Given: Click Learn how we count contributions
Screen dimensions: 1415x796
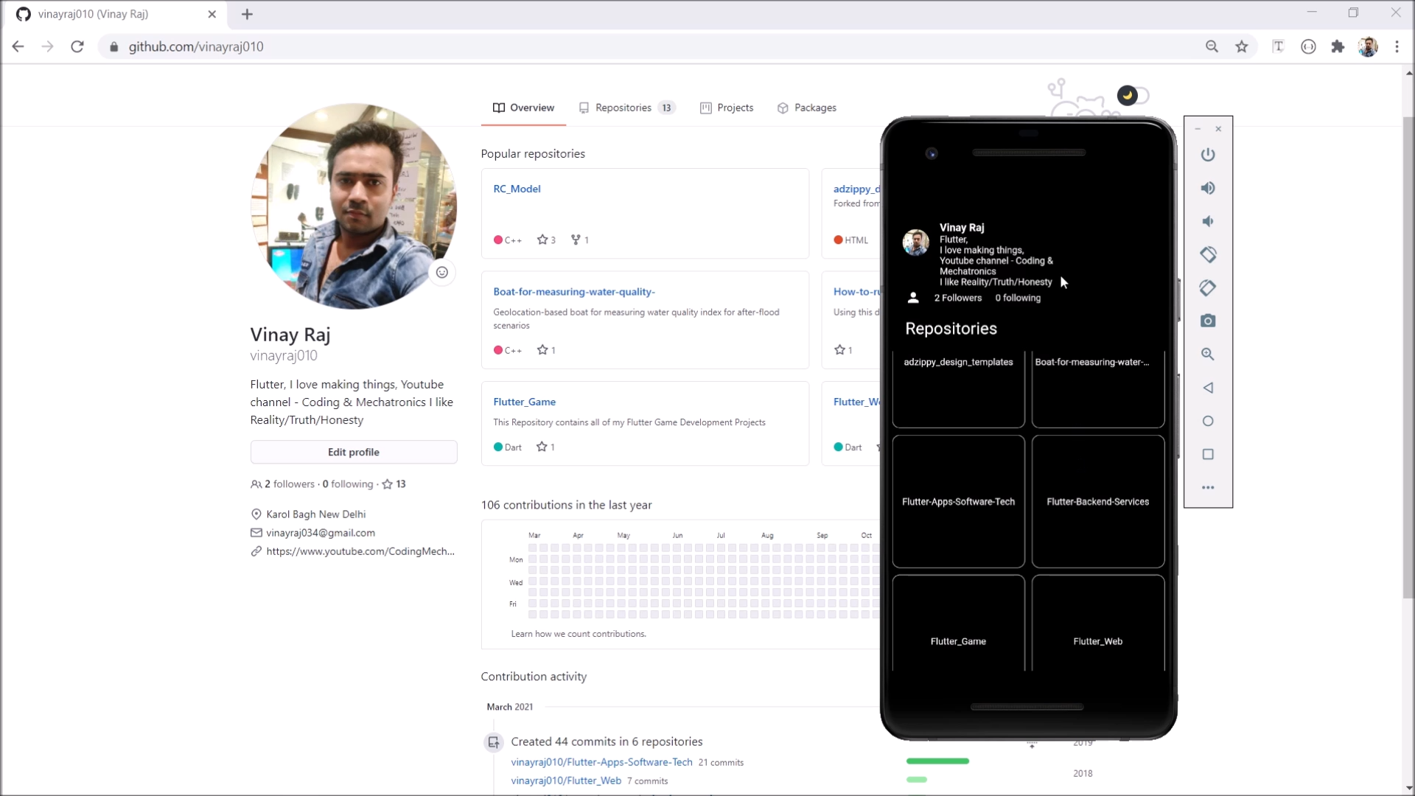Looking at the screenshot, I should (579, 634).
